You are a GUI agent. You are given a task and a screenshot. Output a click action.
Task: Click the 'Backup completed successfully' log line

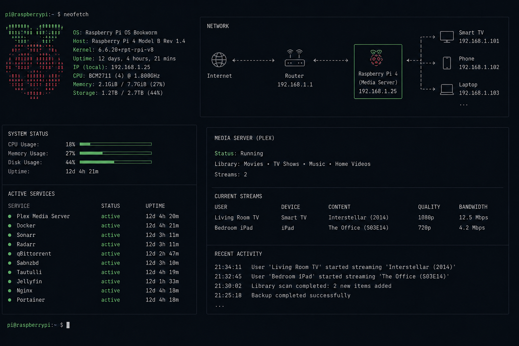pos(301,296)
